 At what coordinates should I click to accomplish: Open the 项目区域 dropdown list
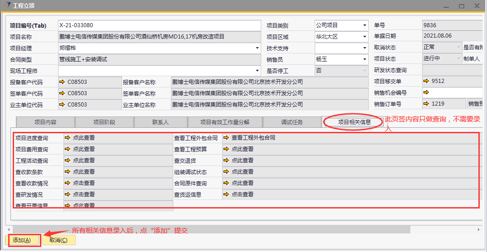click(x=365, y=37)
